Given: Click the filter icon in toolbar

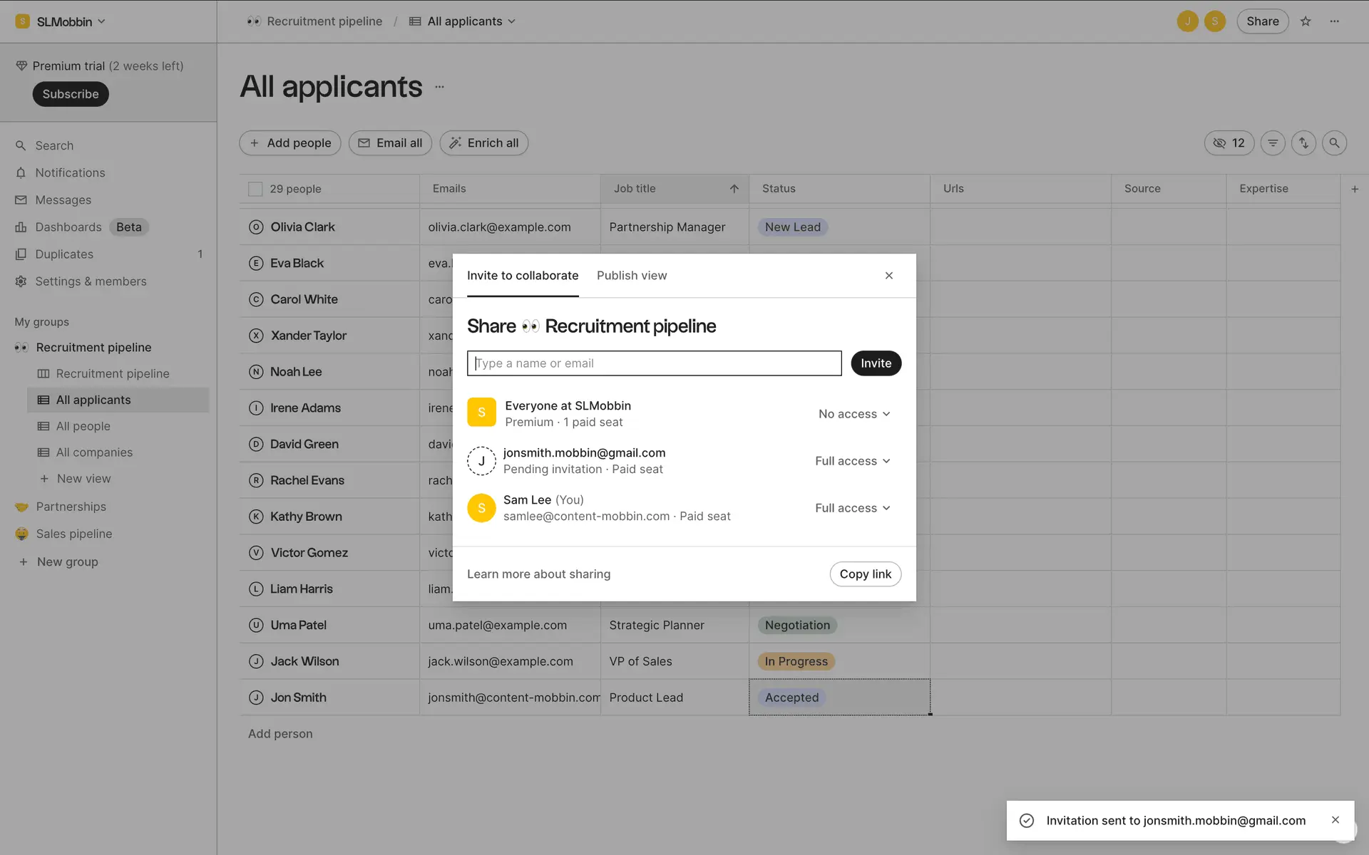Looking at the screenshot, I should [x=1273, y=143].
